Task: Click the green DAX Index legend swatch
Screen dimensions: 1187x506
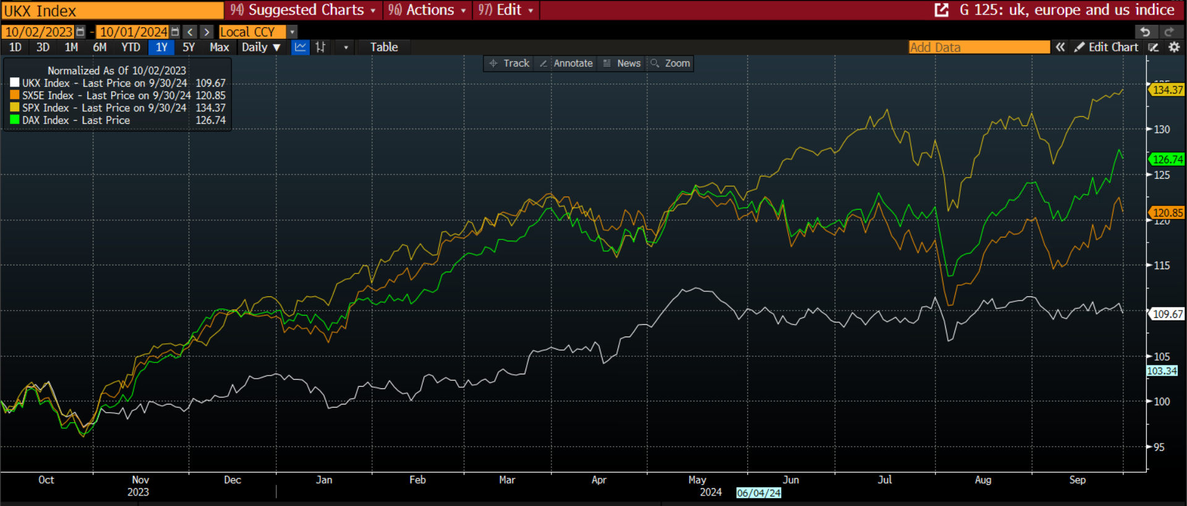Action: [15, 120]
